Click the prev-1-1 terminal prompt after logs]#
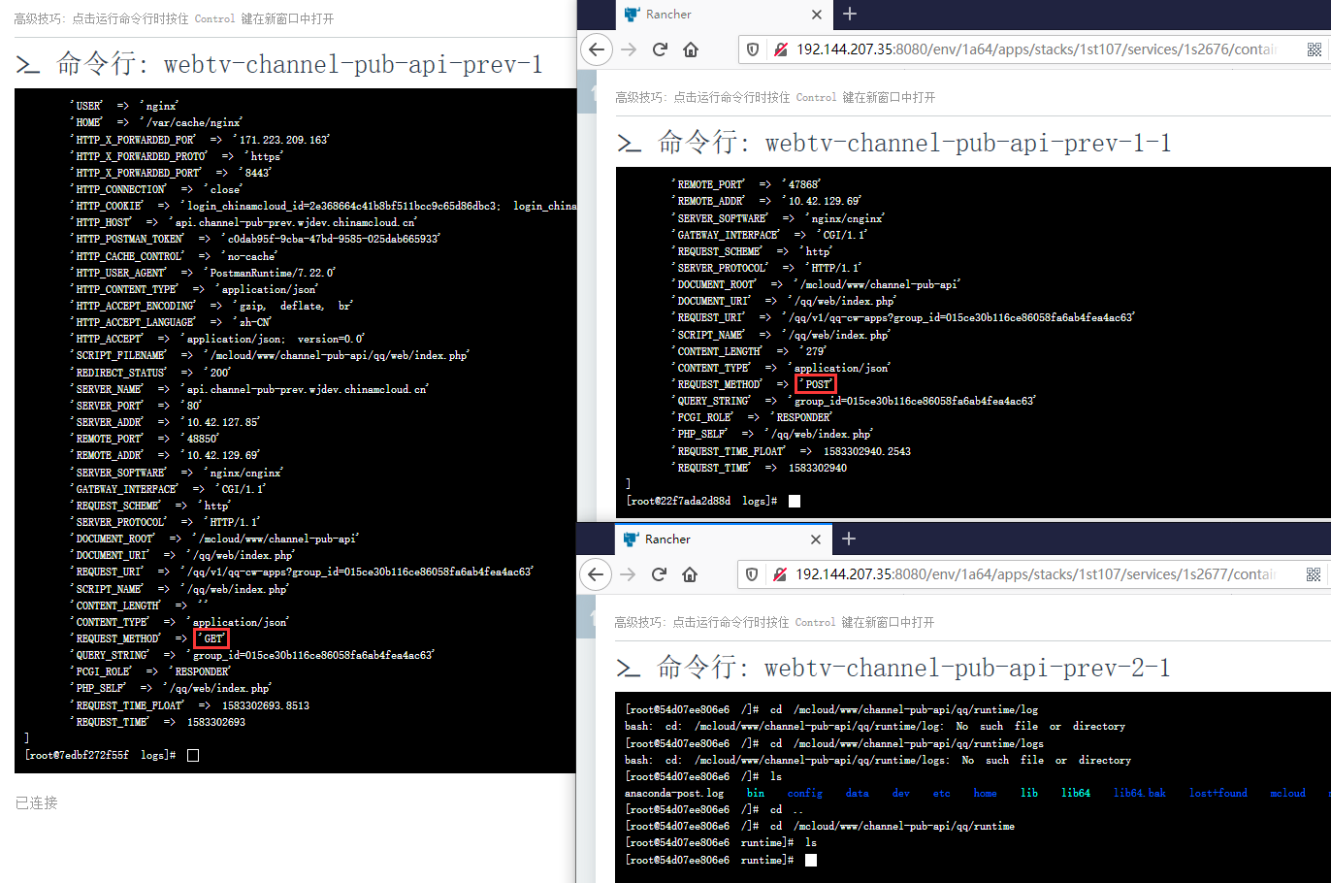 (795, 501)
